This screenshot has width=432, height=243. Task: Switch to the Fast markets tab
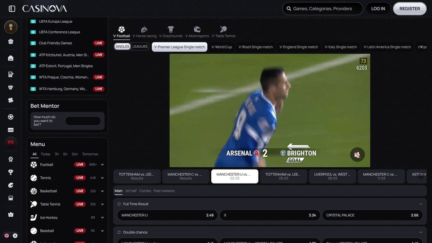coord(164,191)
